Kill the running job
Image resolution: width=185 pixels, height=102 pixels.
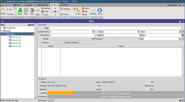(x=85, y=15)
